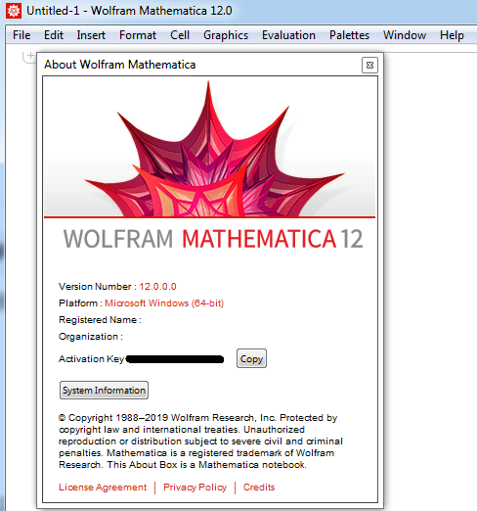
Task: Open the Privacy Policy link
Action: point(195,487)
